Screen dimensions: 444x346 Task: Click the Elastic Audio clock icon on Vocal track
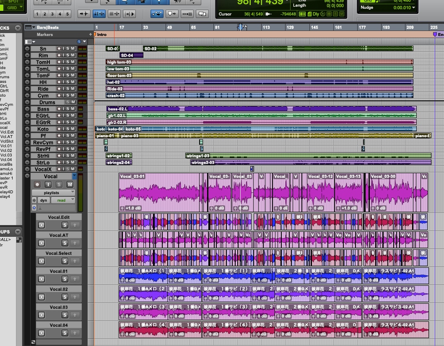tap(34, 208)
